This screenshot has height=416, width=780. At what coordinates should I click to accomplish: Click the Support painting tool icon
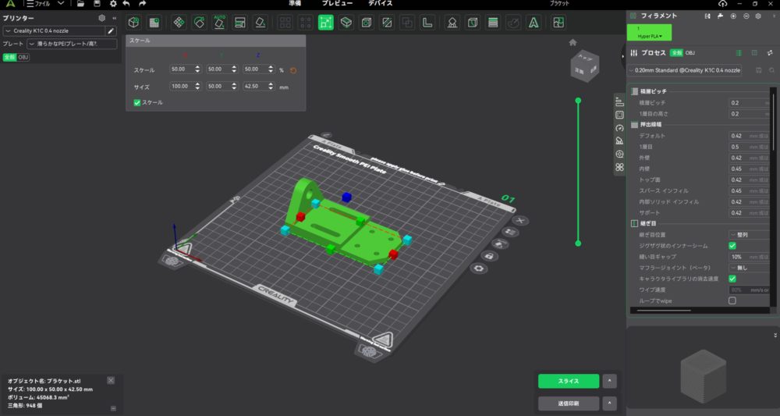(x=451, y=23)
